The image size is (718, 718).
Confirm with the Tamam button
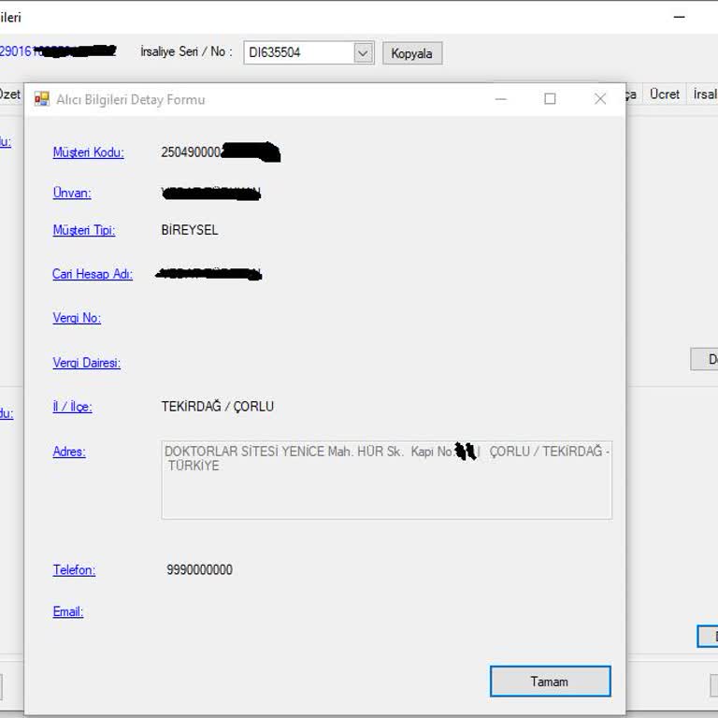pos(550,682)
